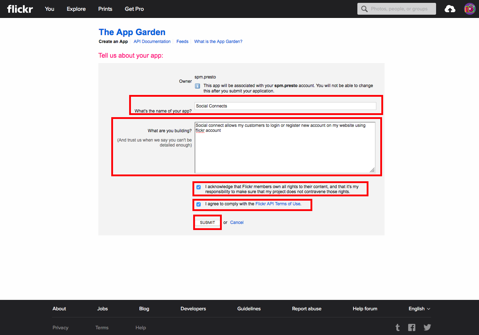The image size is (479, 335).
Task: Open the Privacy footer link
Action: point(60,327)
